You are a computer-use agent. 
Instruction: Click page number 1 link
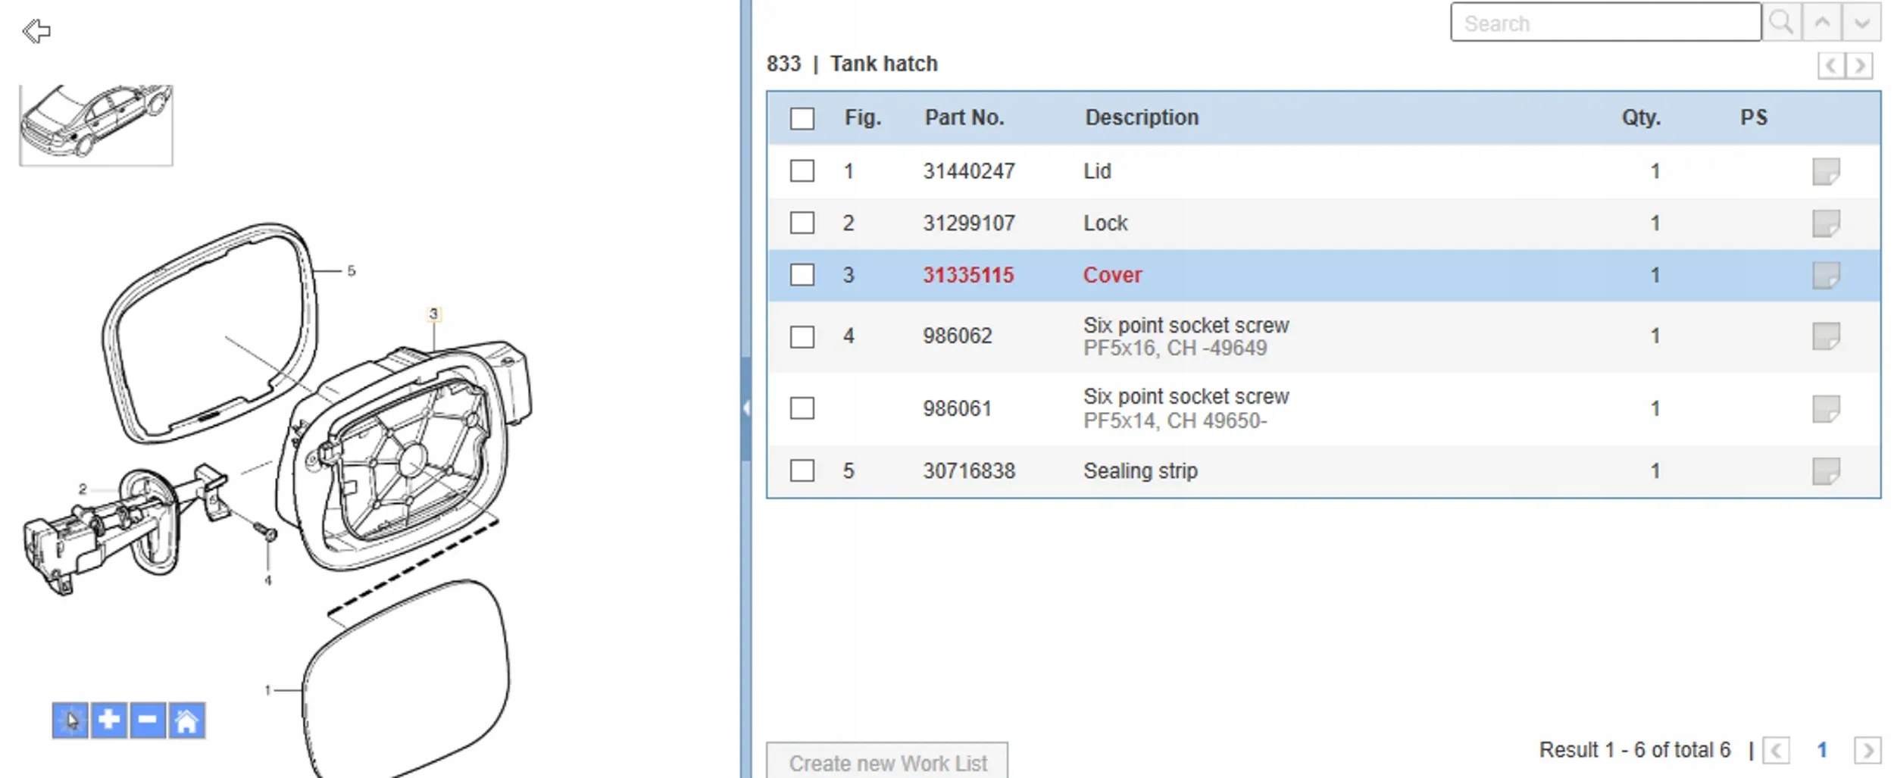point(1822,750)
